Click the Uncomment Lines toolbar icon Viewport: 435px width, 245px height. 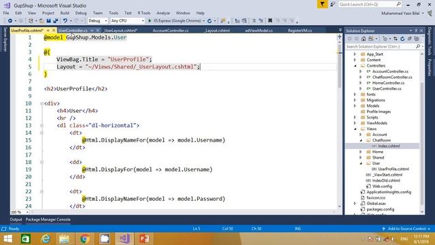pyautogui.click(x=261, y=21)
